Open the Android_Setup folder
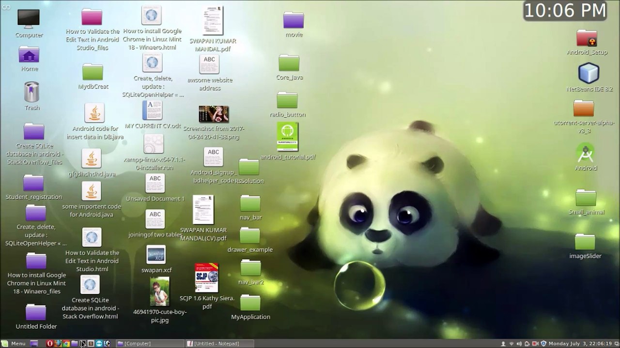This screenshot has height=348, width=620. 587,38
